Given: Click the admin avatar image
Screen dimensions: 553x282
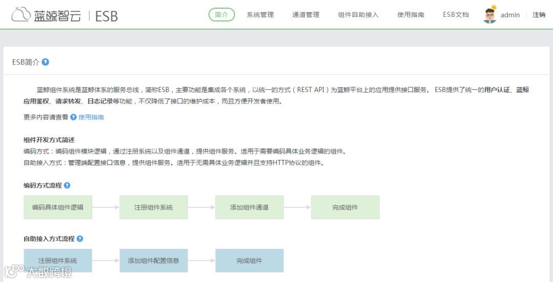Looking at the screenshot, I should [490, 14].
